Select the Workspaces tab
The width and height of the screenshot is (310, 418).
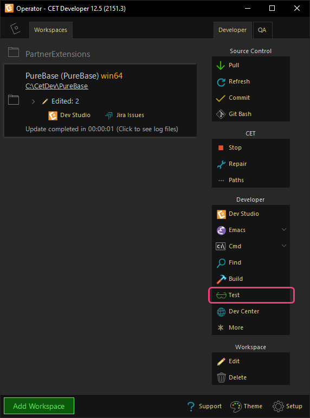coord(50,30)
